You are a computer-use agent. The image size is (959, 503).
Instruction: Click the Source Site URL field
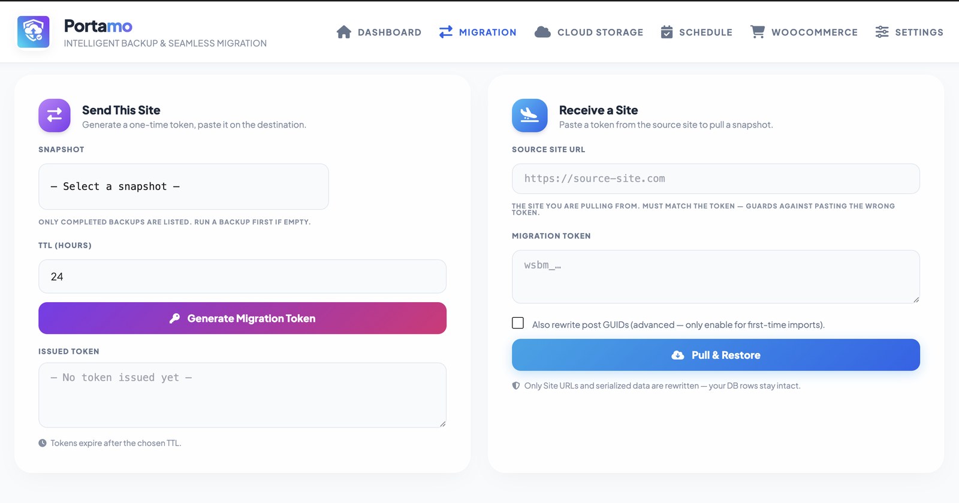coord(716,179)
